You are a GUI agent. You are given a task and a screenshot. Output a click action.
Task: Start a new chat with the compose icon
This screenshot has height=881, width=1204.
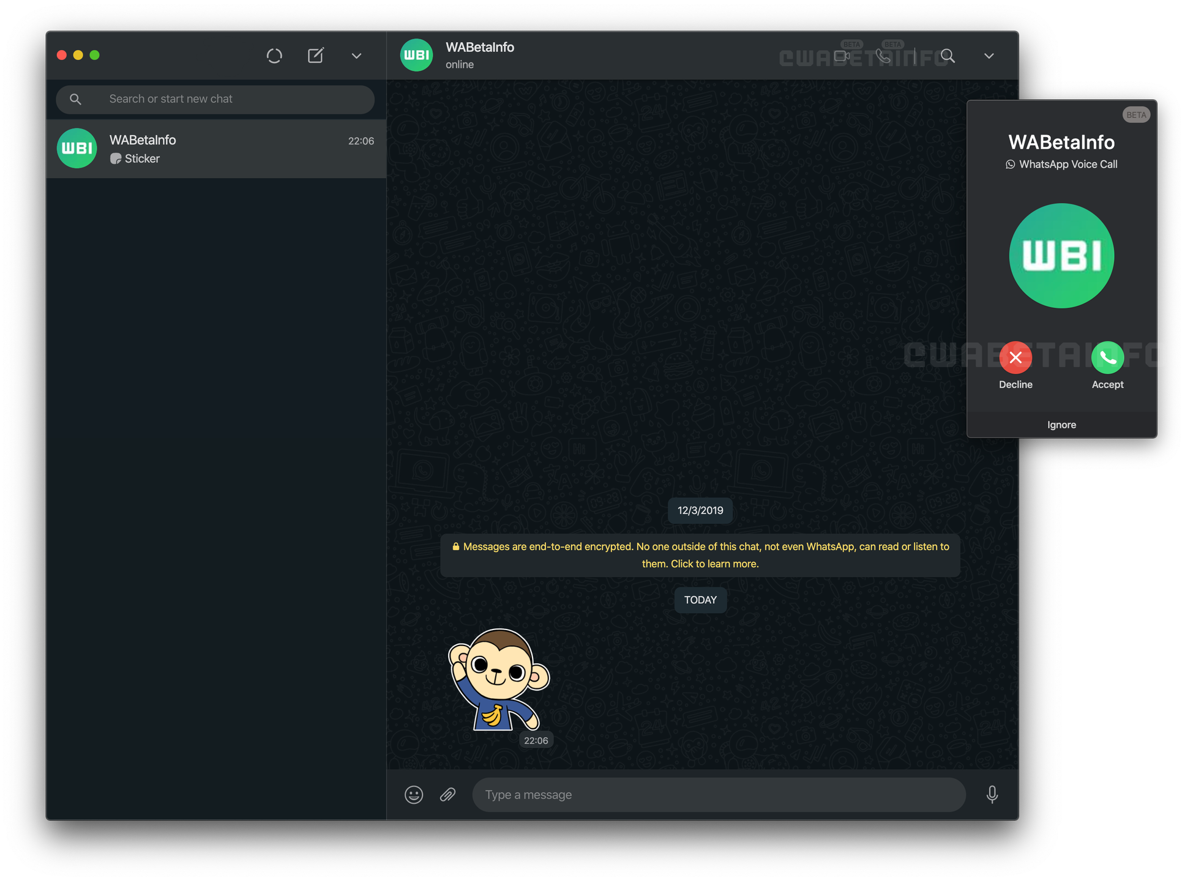click(x=316, y=55)
